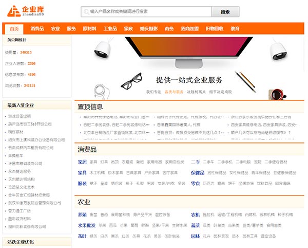Click the banner image with the monitor
This screenshot has height=248, width=308.
[190, 66]
